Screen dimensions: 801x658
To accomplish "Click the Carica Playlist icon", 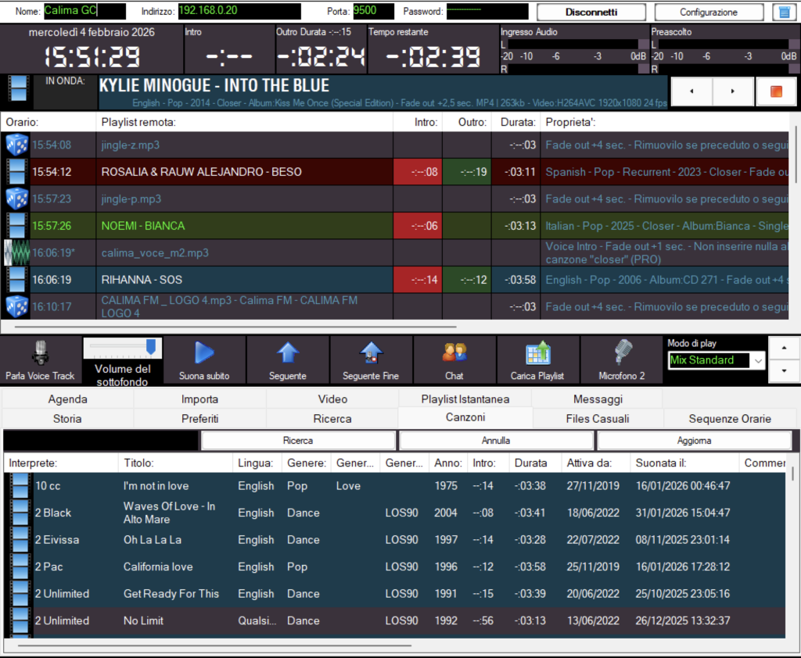I will tap(537, 352).
